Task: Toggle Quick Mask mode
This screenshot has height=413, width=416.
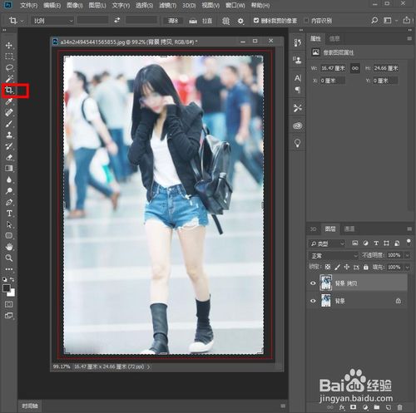Action: [9, 304]
